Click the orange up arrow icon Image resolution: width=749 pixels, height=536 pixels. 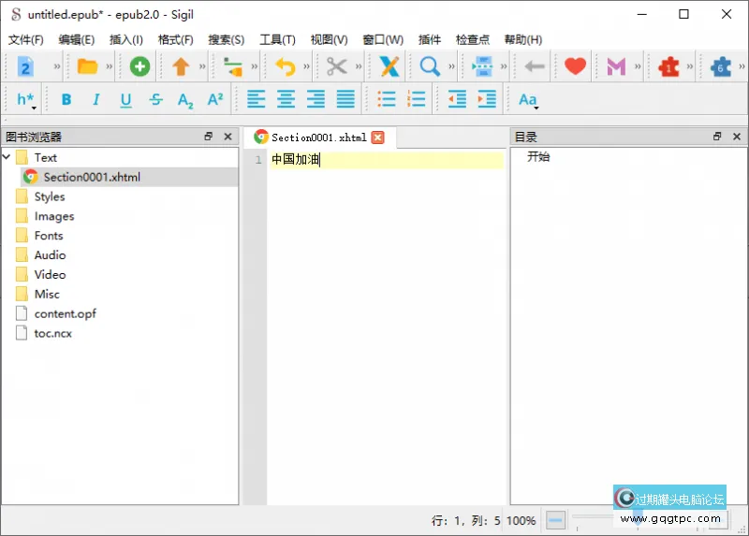[181, 66]
